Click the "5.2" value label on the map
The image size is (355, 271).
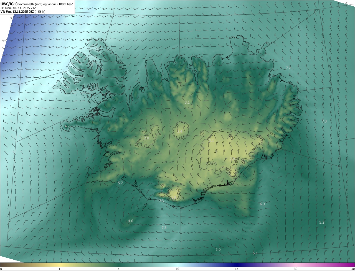click(x=322, y=222)
